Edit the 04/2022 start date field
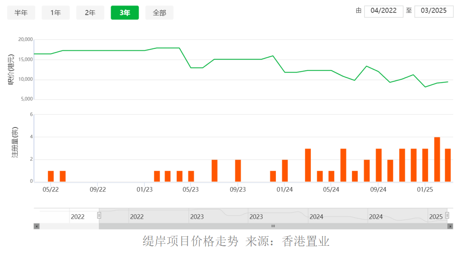Viewport: 466px width, 254px height. tap(384, 11)
